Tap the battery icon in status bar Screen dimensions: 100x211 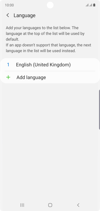94,5
